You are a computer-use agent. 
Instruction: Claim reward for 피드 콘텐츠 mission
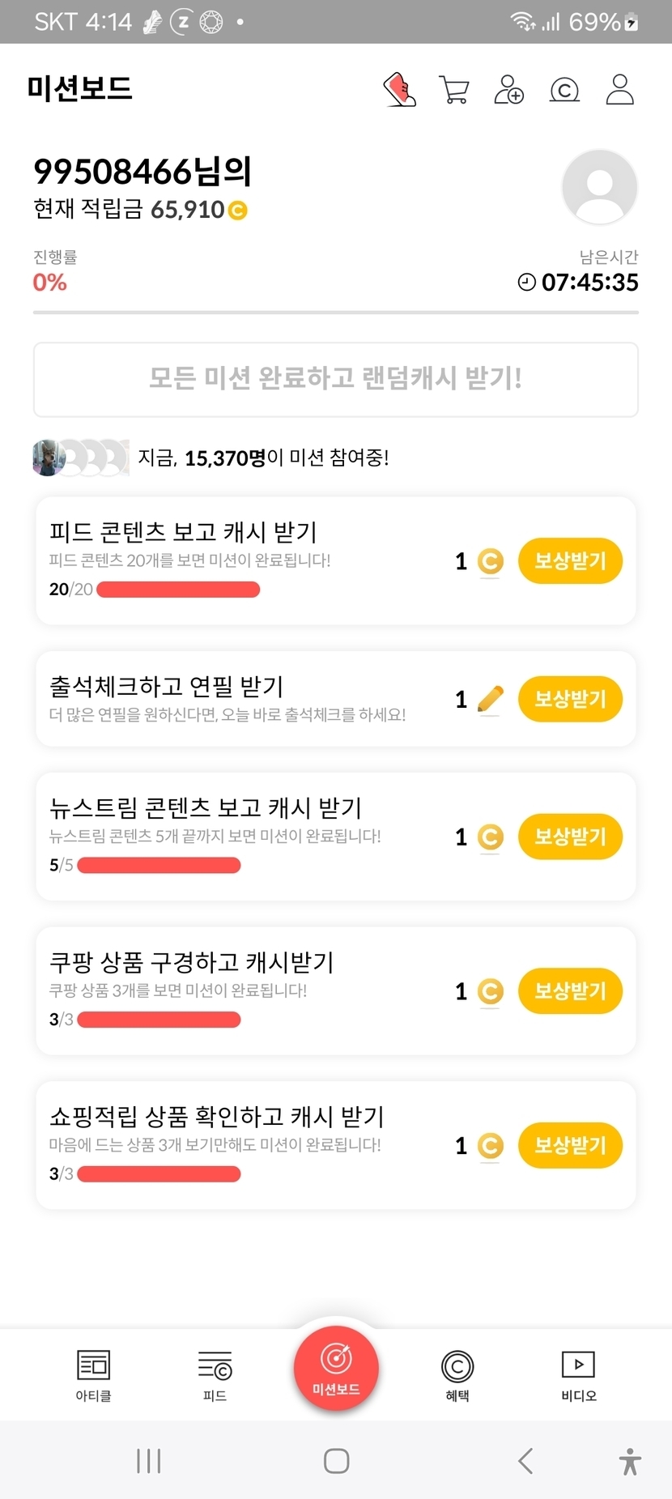pos(570,560)
